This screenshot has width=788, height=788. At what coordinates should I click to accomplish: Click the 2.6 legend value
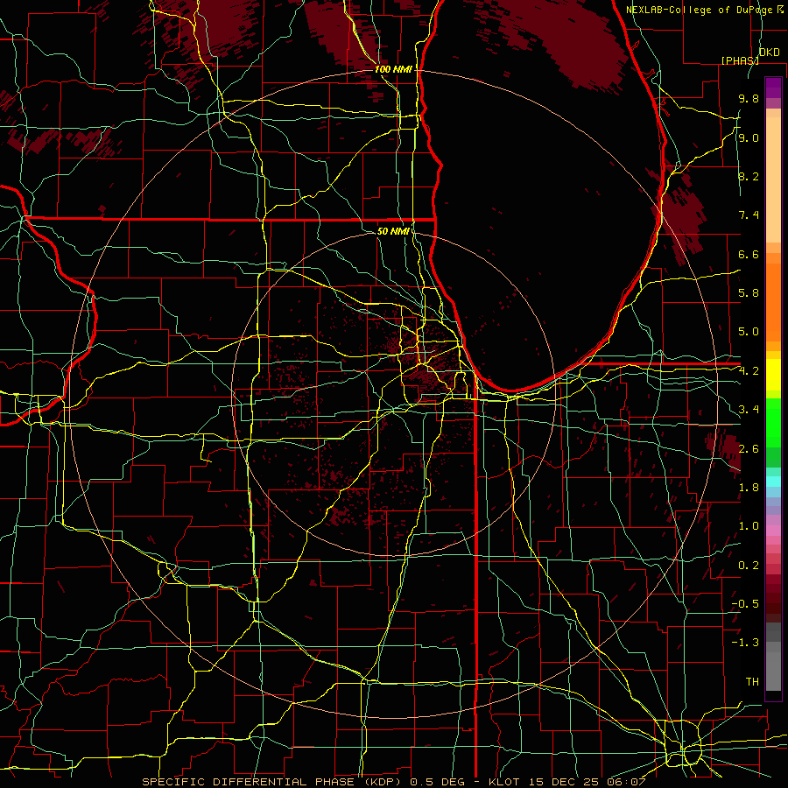click(x=749, y=448)
